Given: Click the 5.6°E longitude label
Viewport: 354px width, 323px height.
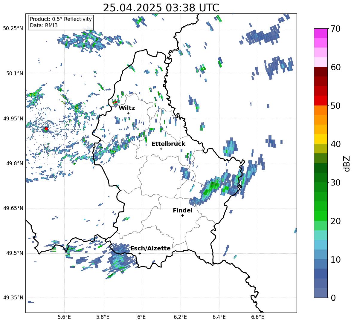Looking at the screenshot, I should pos(64,317).
